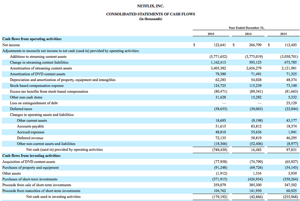Click 'Stock-based compensation expense' label

coord(37,86)
